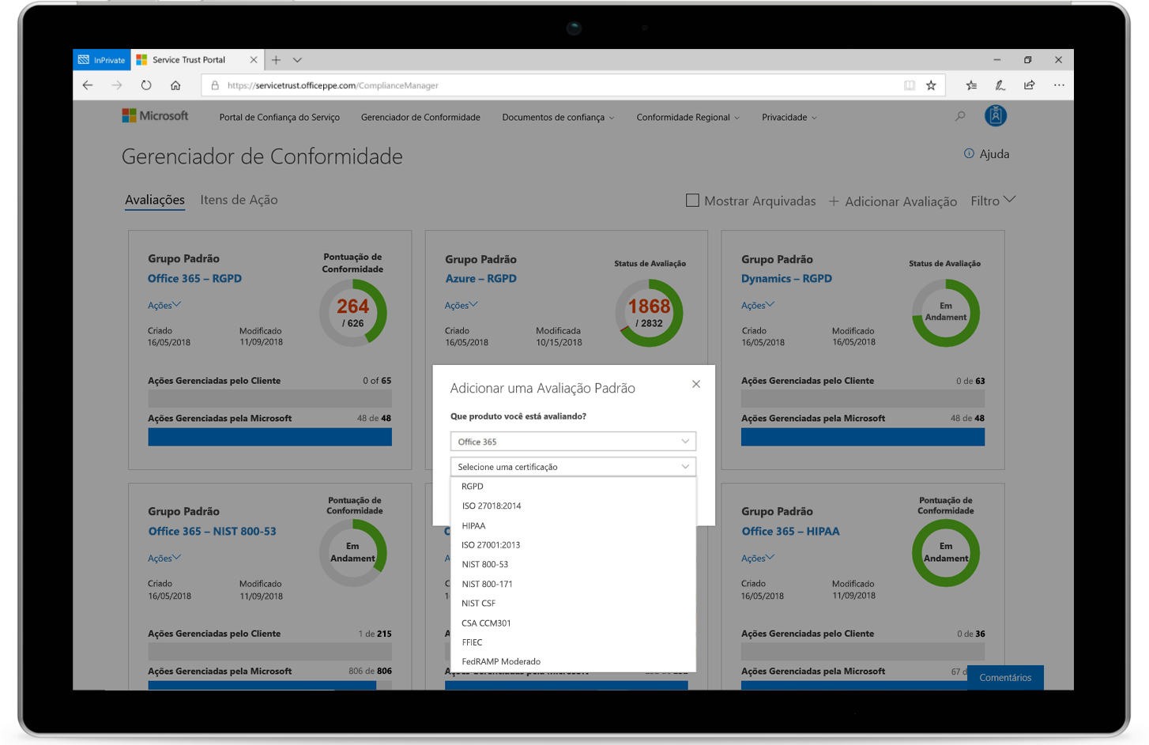Viewport: 1149px width, 745px height.
Task: Open Dynamics – RGPD assessment link
Action: (786, 278)
